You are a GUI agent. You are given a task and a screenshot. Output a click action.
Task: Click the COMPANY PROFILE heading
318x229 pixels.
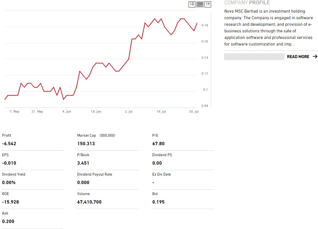[x=247, y=3]
